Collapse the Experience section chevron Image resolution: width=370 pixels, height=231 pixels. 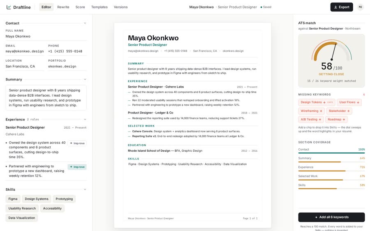click(x=85, y=119)
